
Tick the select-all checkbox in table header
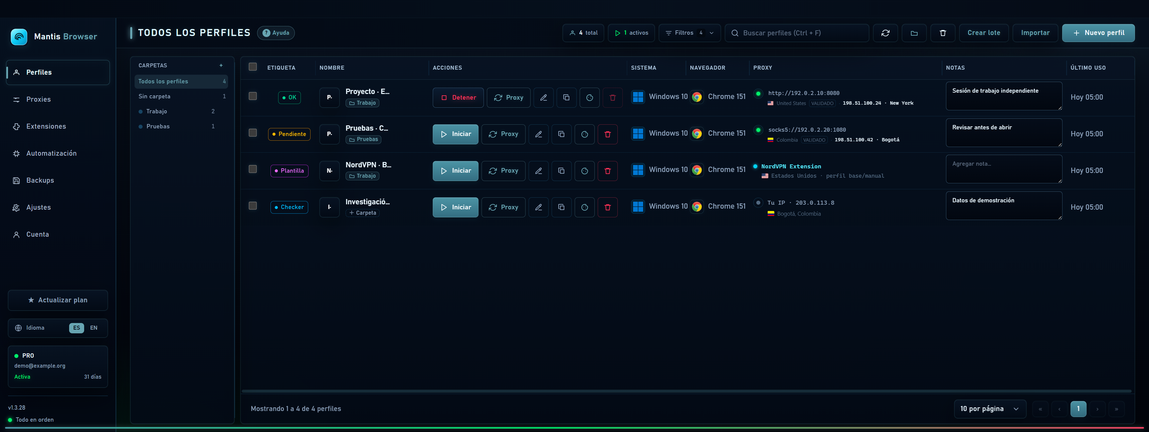(253, 67)
